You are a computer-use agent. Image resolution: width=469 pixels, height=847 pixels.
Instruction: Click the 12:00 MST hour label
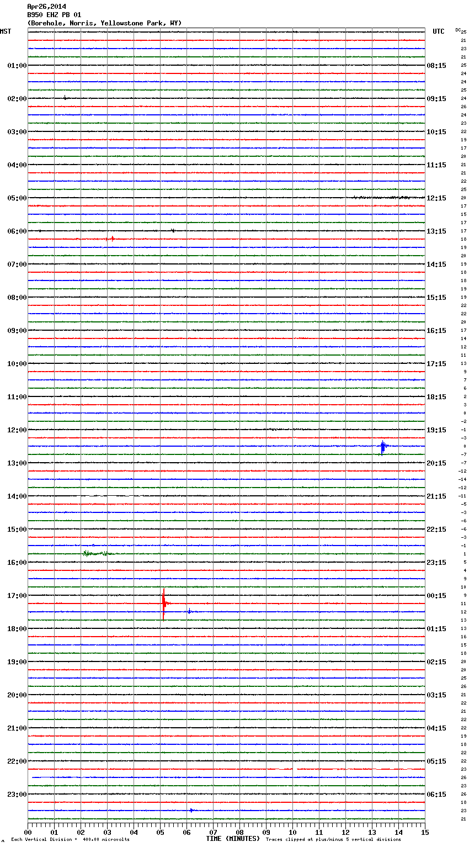[17, 430]
